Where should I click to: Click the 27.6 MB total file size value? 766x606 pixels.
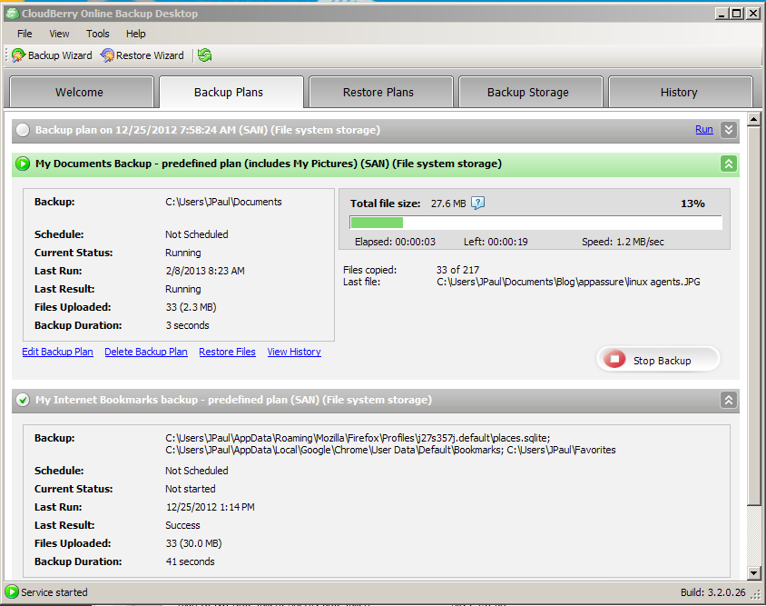448,204
